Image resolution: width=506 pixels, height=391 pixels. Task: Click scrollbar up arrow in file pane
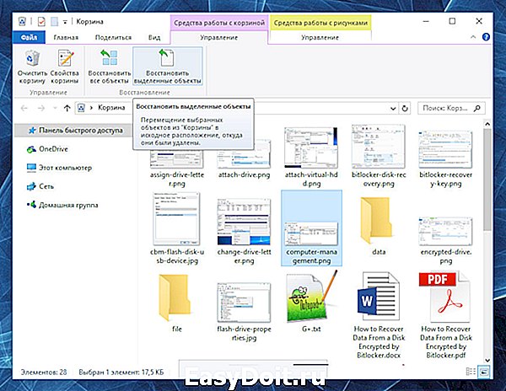click(487, 124)
